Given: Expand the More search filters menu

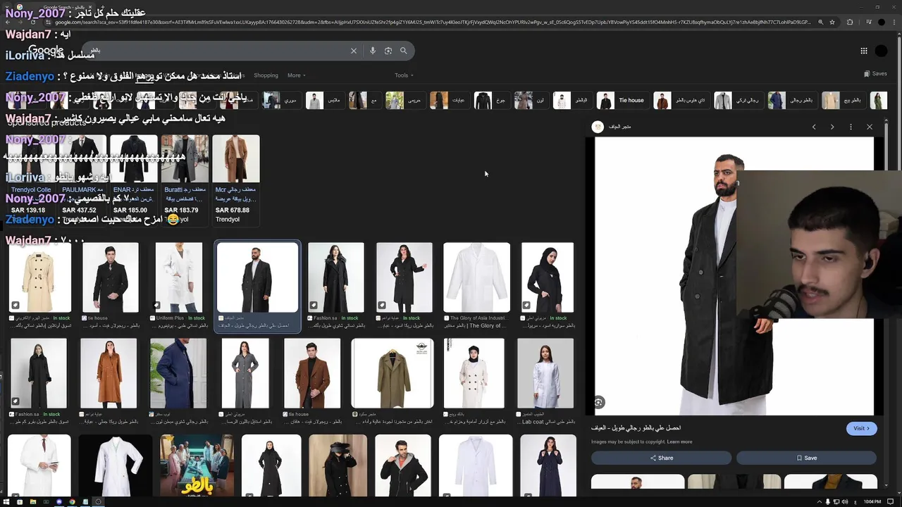Looking at the screenshot, I should [296, 75].
